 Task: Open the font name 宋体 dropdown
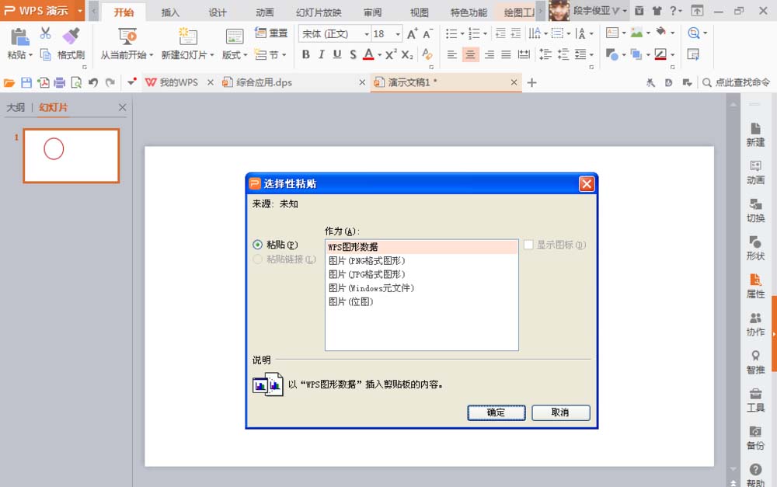367,34
